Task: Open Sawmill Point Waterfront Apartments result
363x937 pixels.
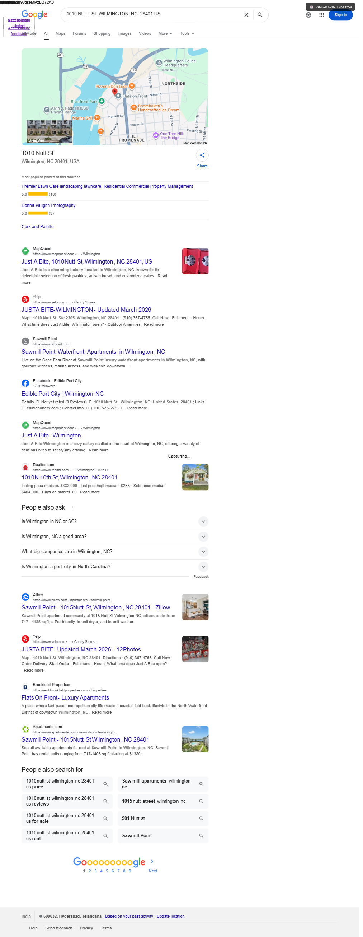Action: pos(94,356)
